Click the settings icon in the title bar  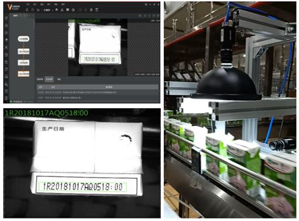click(x=146, y=4)
